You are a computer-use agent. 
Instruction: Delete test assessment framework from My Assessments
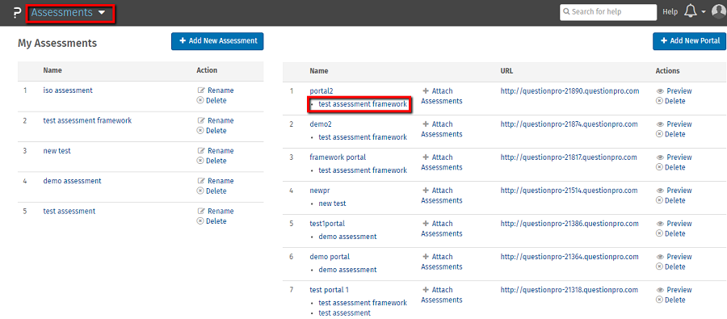point(212,131)
